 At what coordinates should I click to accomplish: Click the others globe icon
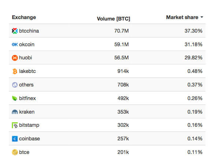point(15,85)
